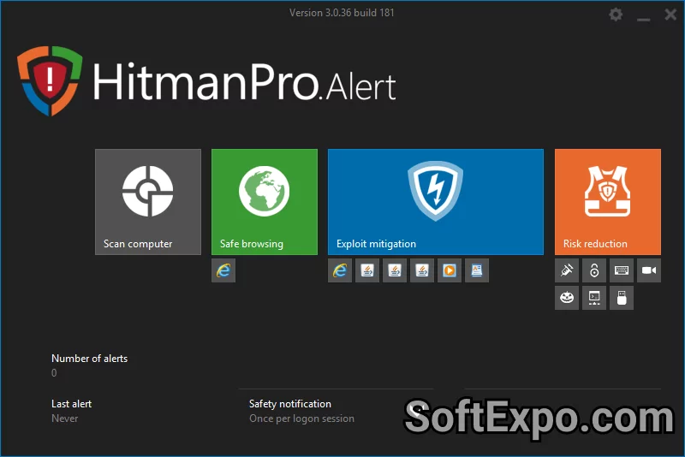Screen dimensions: 685x457
Task: Click the crosshair scan icon
Action: pos(147,191)
